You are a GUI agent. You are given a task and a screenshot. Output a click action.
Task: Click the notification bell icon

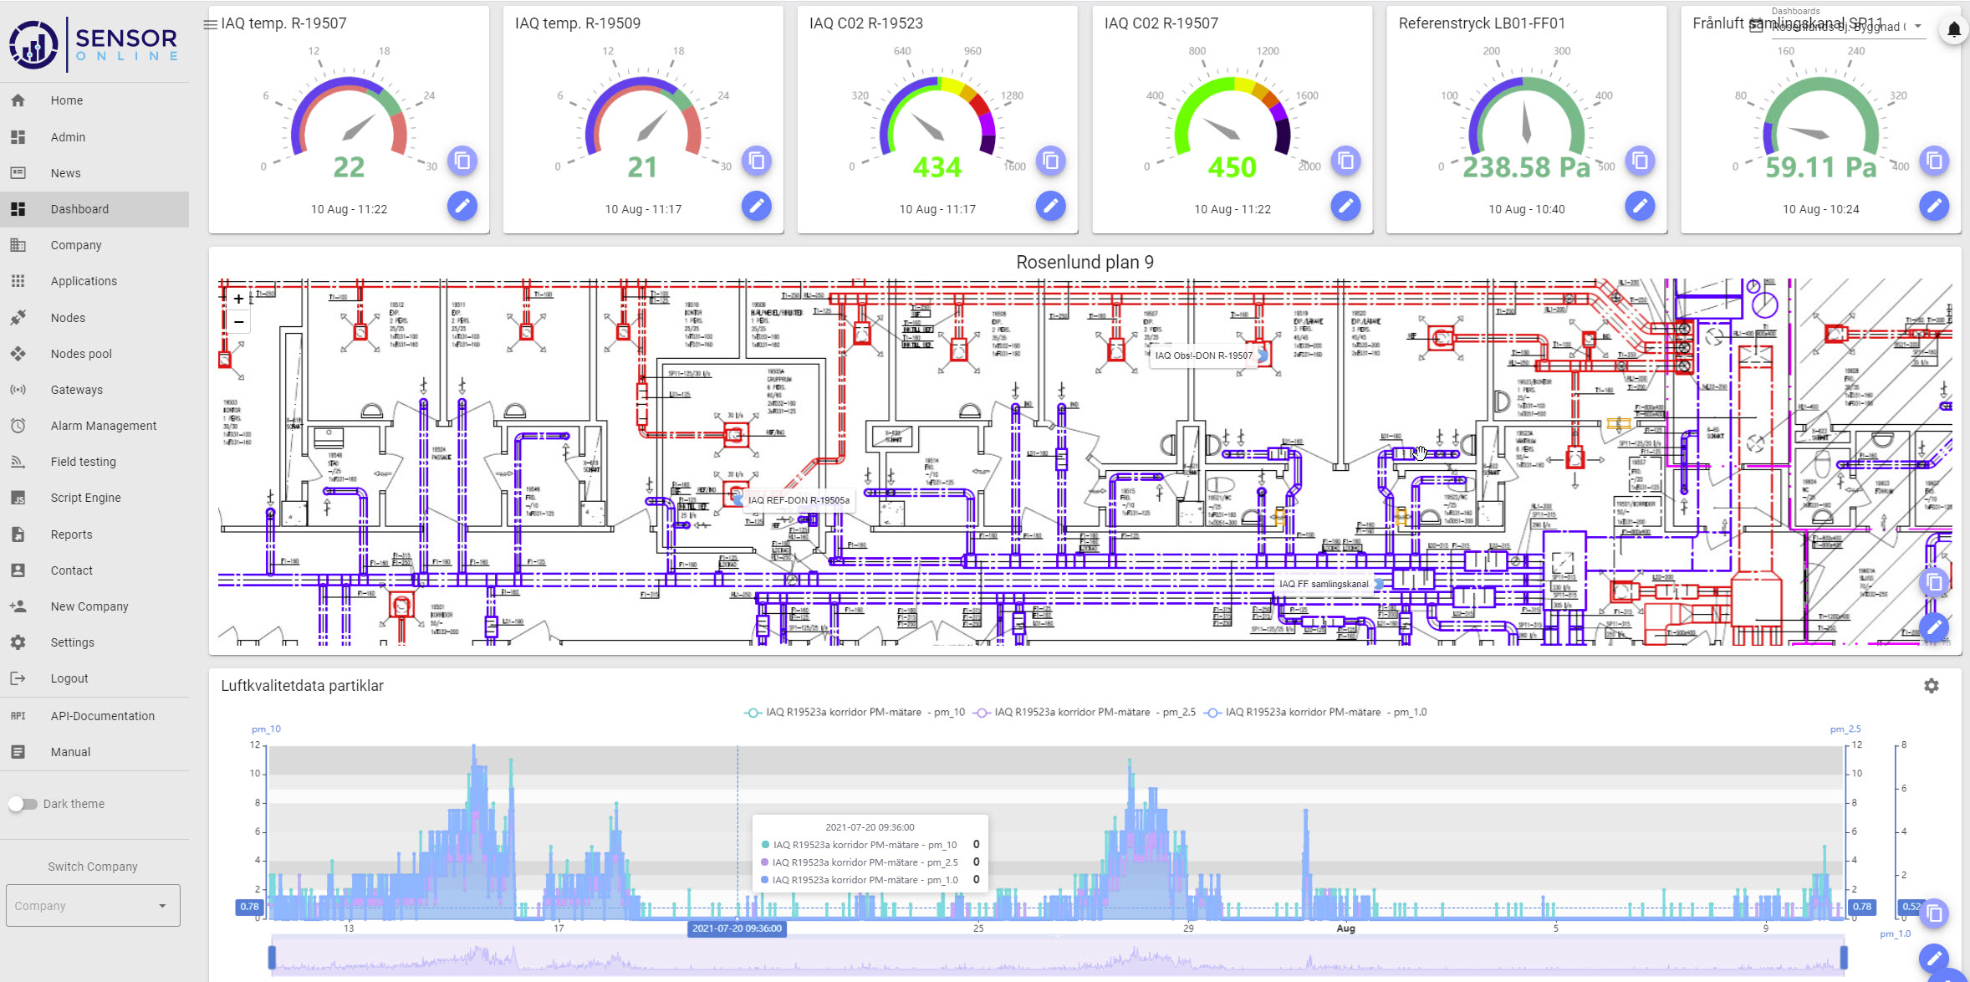click(1953, 30)
